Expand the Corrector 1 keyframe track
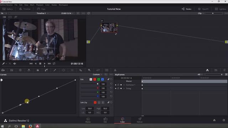 tap(124, 85)
